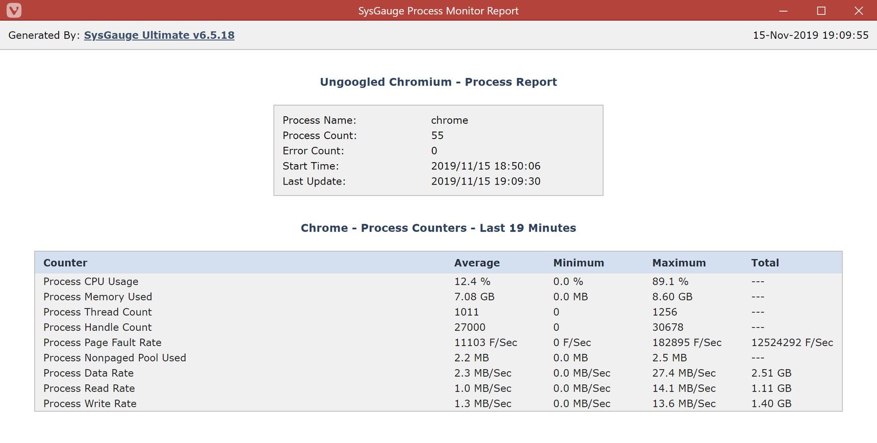Image resolution: width=877 pixels, height=443 pixels.
Task: Minimize the Process Monitor Report window
Action: coord(783,11)
